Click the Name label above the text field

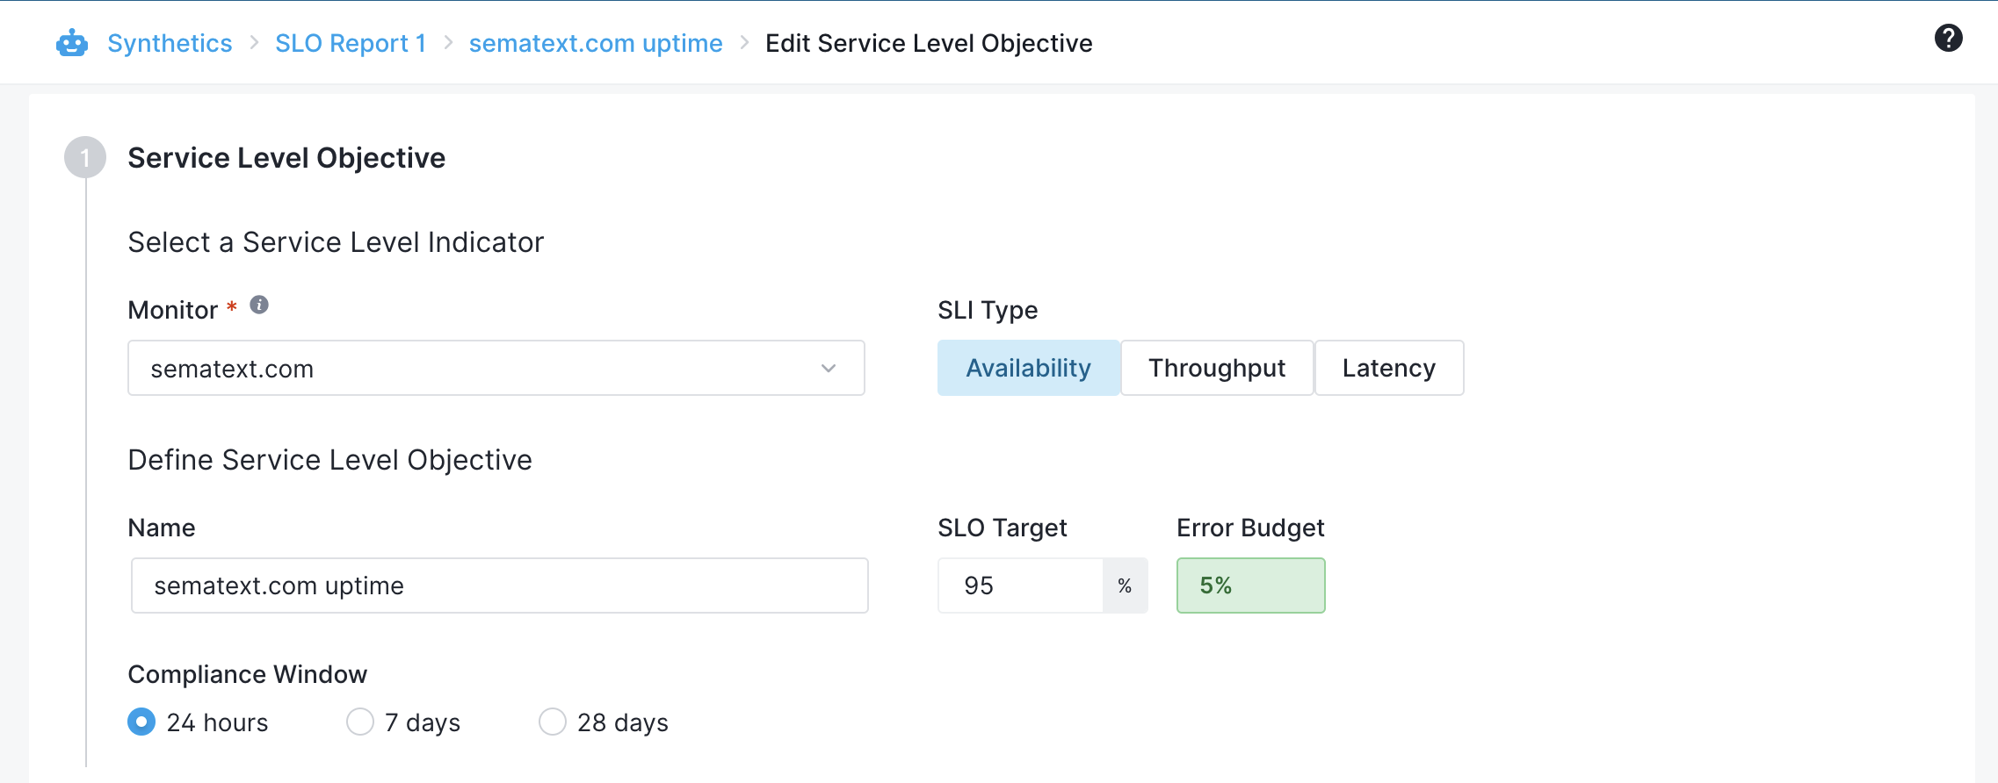[162, 528]
